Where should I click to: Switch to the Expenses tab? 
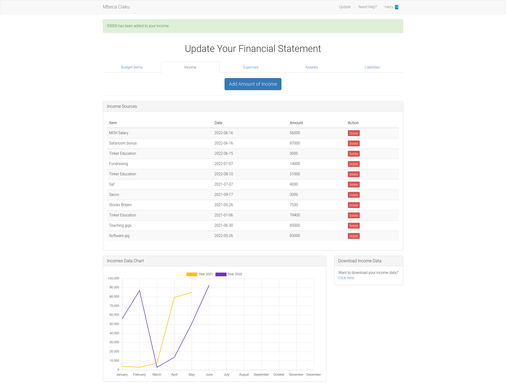click(x=251, y=67)
